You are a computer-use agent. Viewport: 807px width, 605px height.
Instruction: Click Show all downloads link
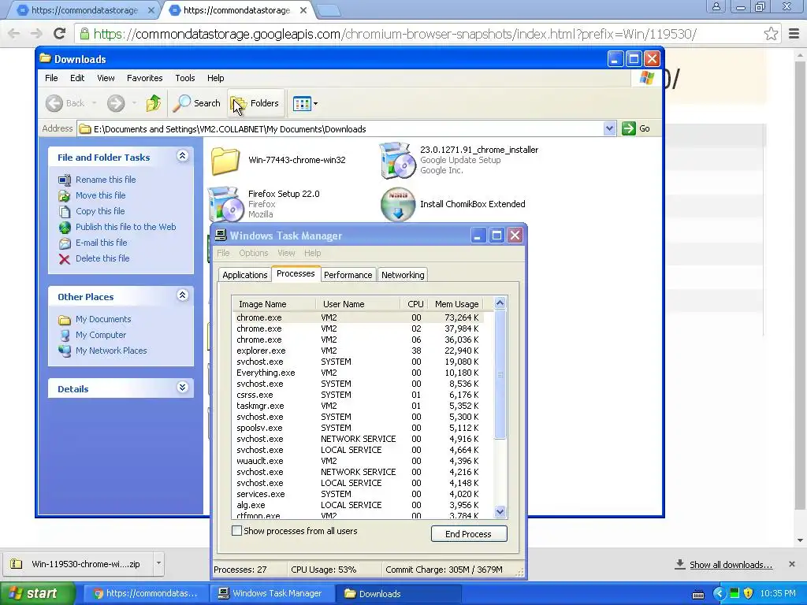731,565
